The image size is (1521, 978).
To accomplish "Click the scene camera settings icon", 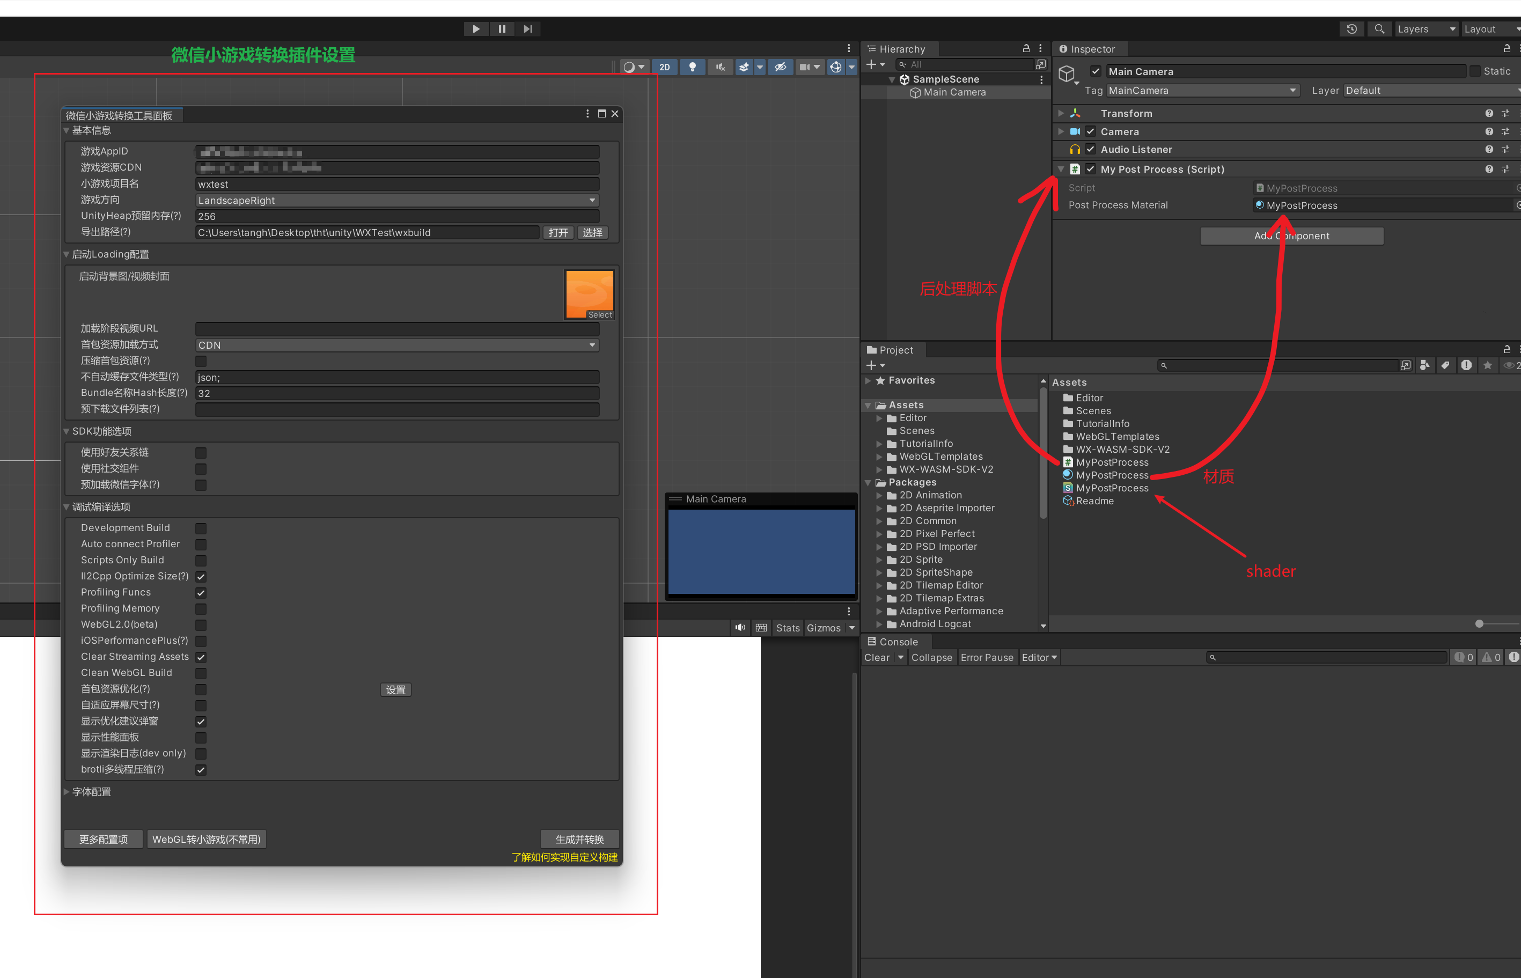I will coord(805,67).
